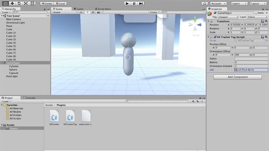Open Transform component gear menu

[266, 21]
